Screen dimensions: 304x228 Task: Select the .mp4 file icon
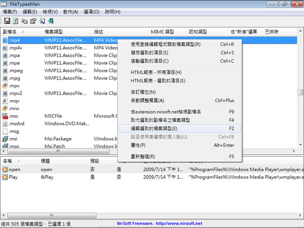(x=5, y=40)
